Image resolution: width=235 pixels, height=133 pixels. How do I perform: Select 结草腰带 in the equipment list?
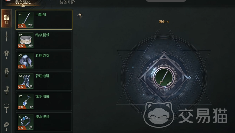[44, 40]
